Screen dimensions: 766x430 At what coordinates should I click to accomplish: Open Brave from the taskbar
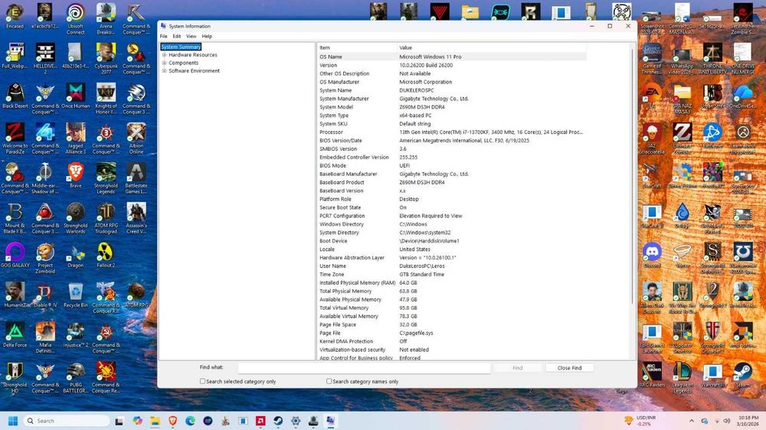tap(172, 421)
